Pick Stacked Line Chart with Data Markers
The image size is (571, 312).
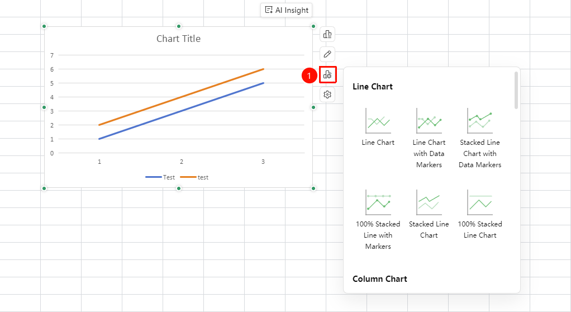[x=480, y=121]
